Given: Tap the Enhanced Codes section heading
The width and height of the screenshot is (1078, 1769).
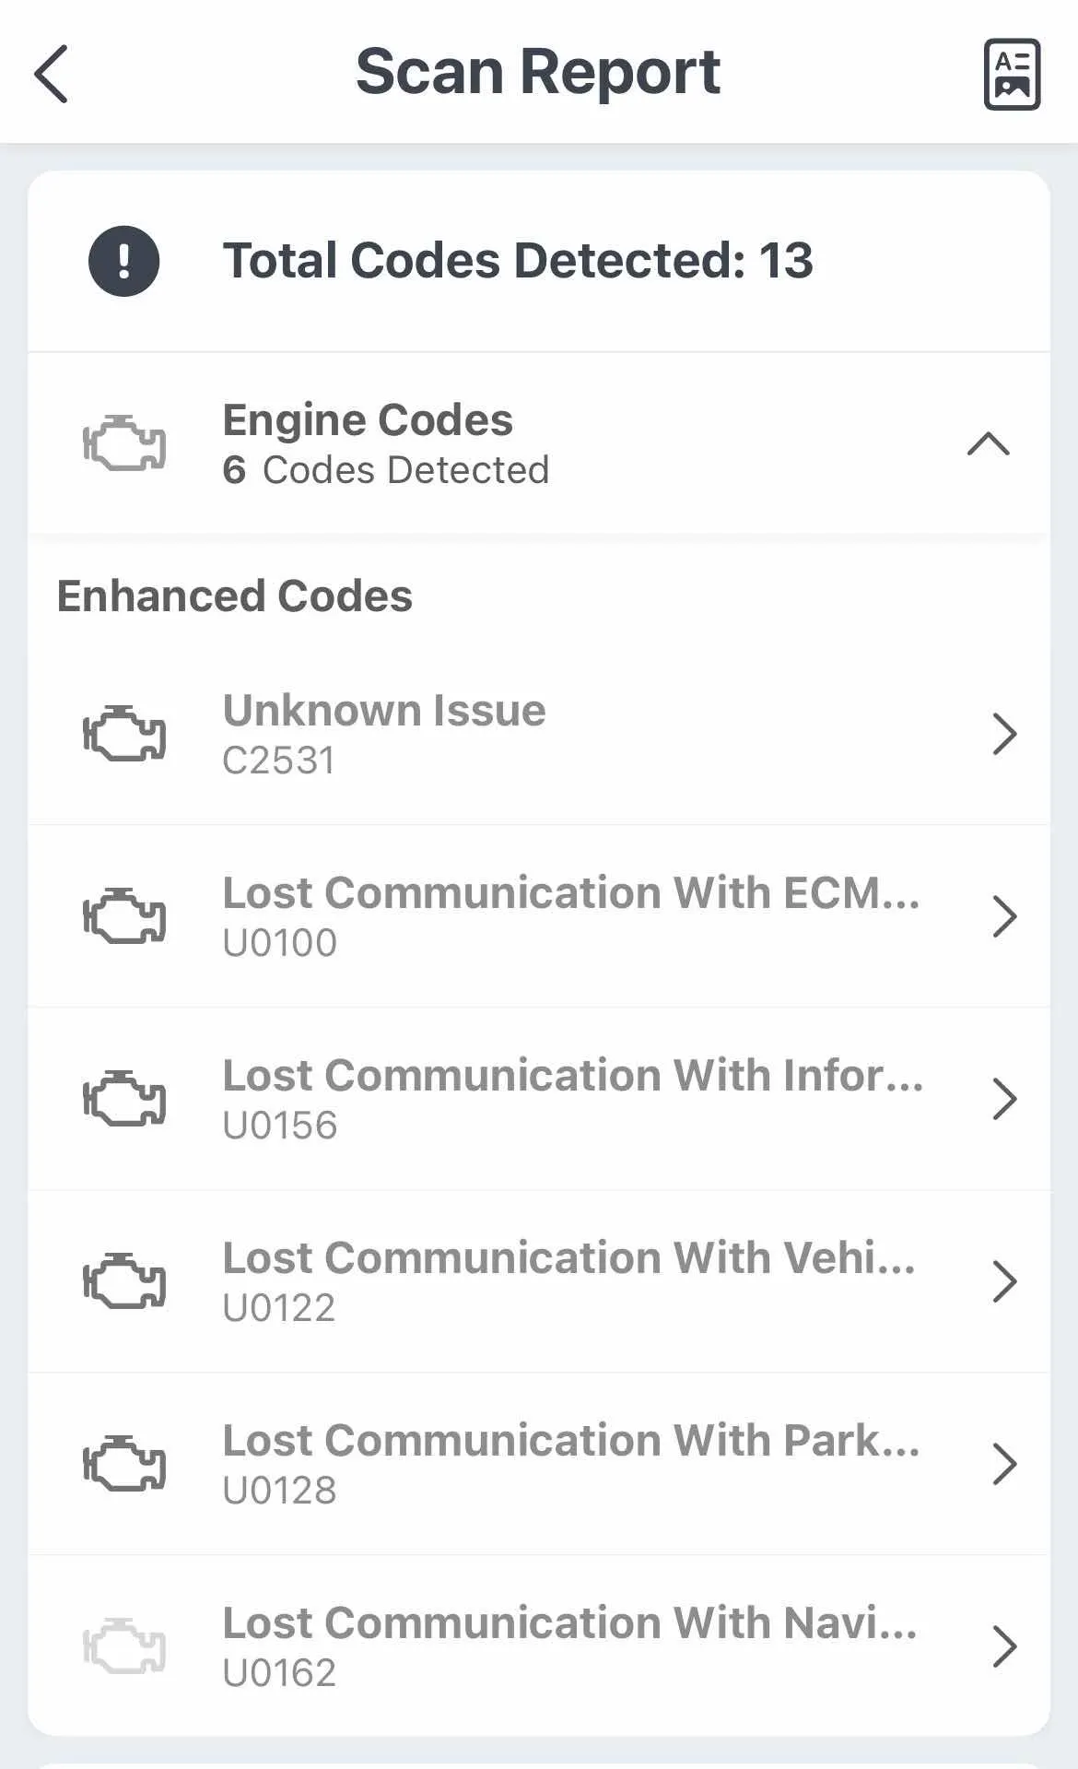Looking at the screenshot, I should 235,596.
